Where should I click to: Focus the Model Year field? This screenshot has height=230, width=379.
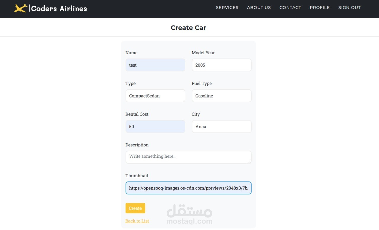click(x=221, y=65)
